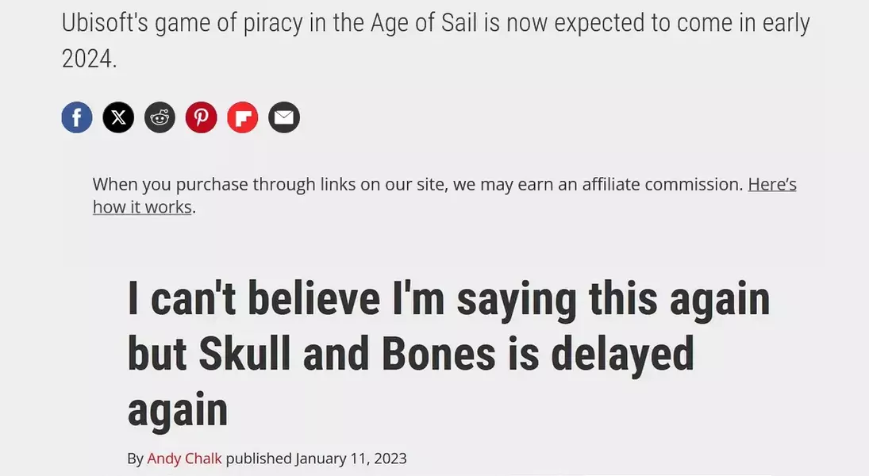
Task: Click the "affiliate commission" disclaimer text
Action: [663, 185]
